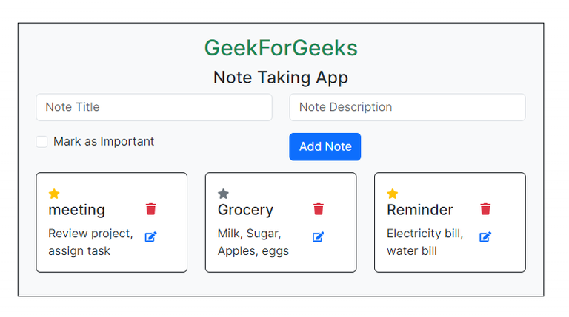Toggle the yellow star on the meeting note
This screenshot has height=317, width=569.
54,194
